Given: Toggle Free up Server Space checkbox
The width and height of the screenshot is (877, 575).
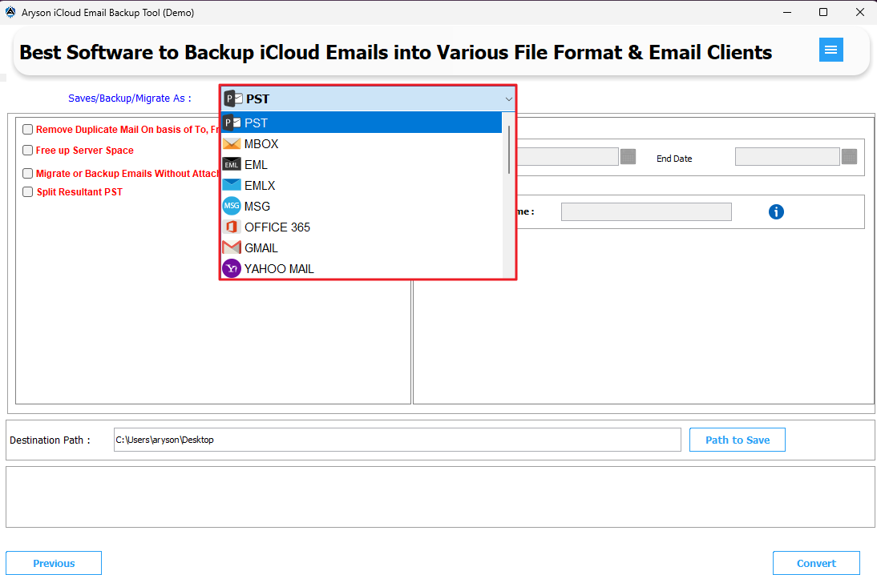Looking at the screenshot, I should pyautogui.click(x=27, y=151).
